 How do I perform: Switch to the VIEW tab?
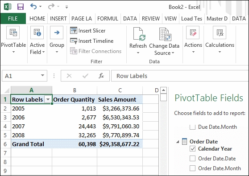point(170,19)
